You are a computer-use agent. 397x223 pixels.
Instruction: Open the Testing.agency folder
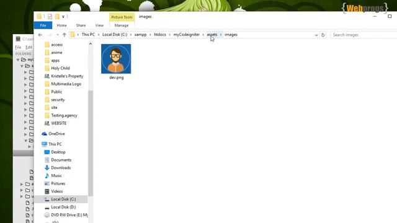click(64, 116)
